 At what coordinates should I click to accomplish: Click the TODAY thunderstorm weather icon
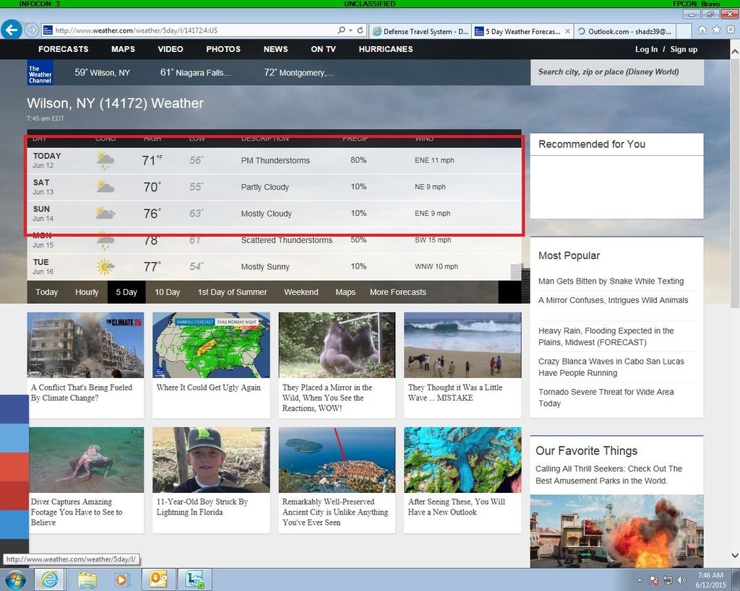[105, 161]
